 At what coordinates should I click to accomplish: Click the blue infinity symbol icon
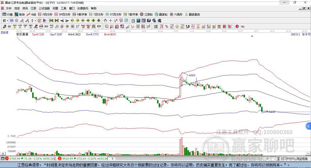243,27
